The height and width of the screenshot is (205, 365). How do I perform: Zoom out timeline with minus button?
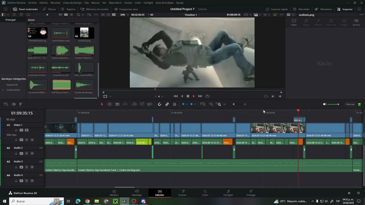click(224, 104)
